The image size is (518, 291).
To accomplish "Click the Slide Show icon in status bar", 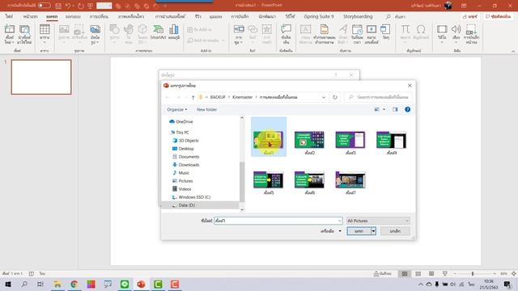I will (x=444, y=273).
